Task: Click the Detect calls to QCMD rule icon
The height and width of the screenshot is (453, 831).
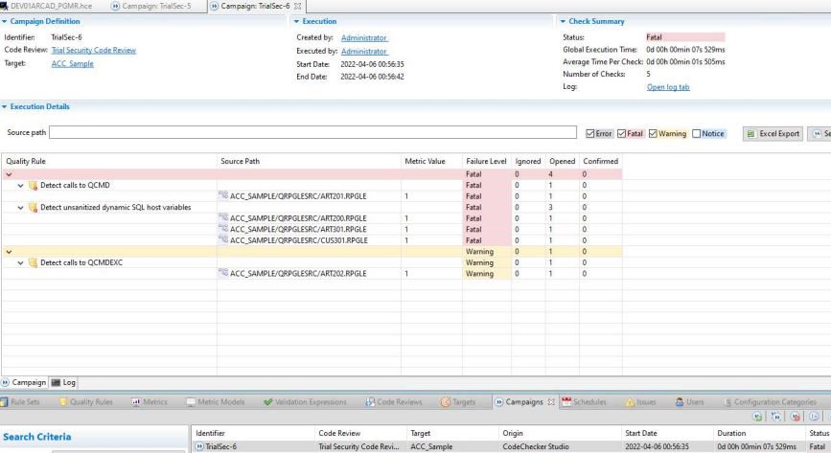Action: point(33,186)
